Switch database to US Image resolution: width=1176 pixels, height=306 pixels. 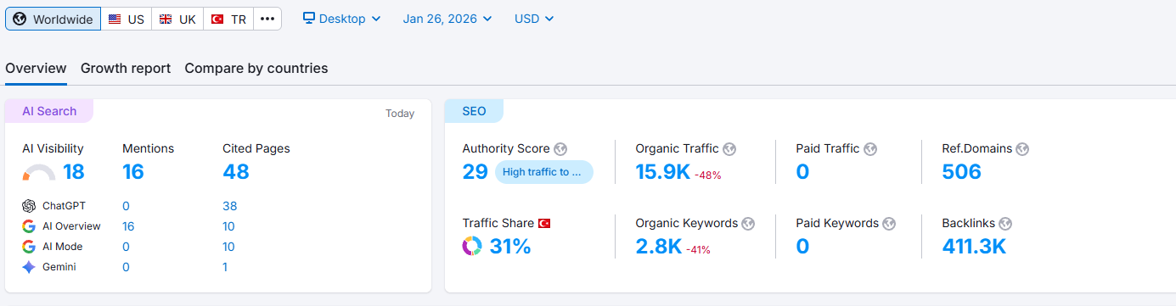coord(127,19)
